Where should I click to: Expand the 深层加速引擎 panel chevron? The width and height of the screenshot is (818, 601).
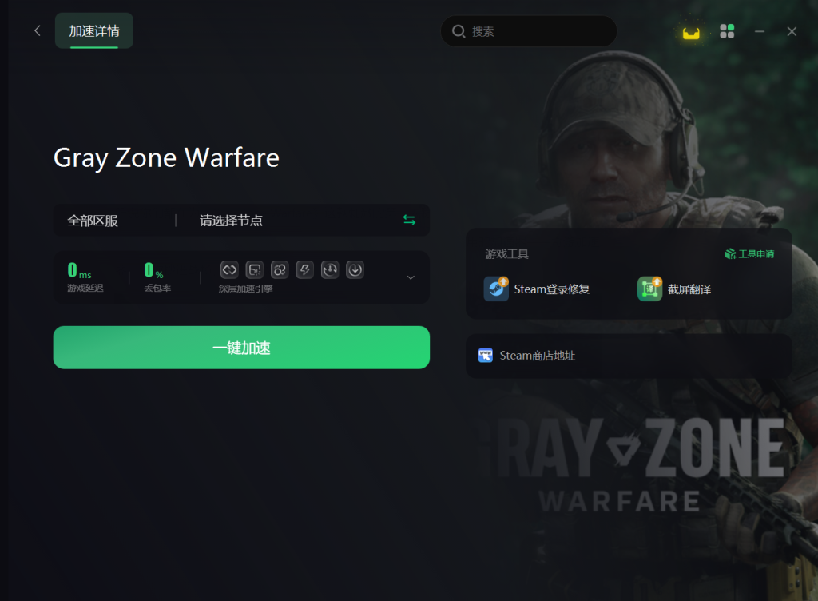(411, 277)
